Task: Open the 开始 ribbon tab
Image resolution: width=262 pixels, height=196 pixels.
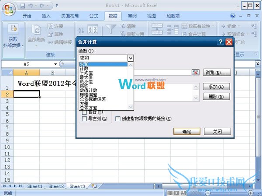Action: point(27,16)
